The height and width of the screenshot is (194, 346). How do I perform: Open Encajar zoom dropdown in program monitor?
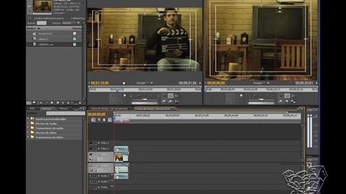[x=261, y=83]
